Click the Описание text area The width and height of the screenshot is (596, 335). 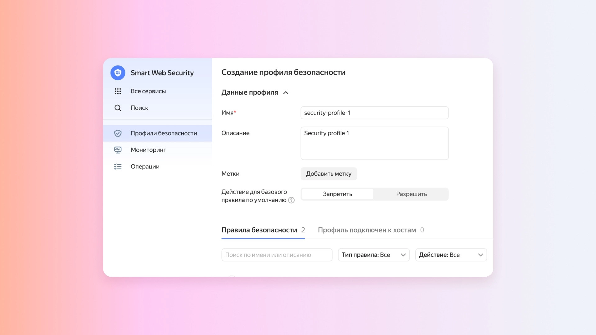[x=374, y=143]
